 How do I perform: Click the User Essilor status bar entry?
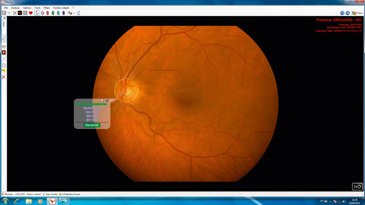click(50, 194)
